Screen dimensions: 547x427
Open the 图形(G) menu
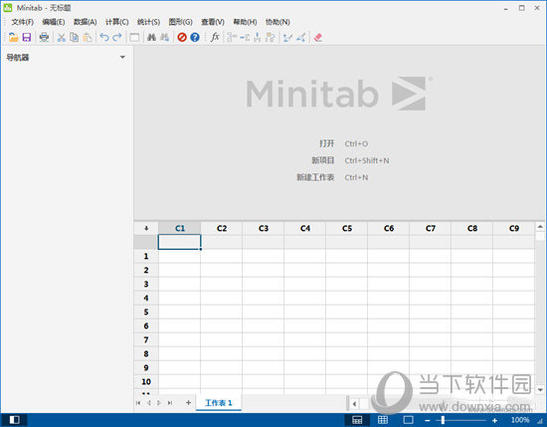pos(180,22)
